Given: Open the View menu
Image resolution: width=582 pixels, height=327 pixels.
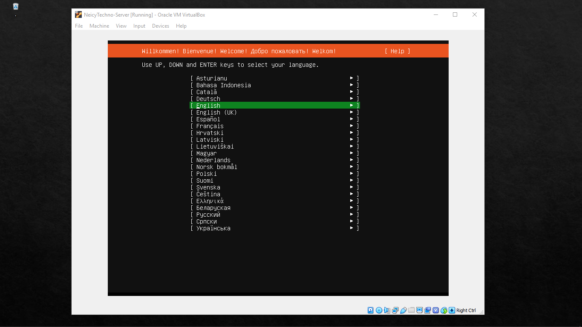Looking at the screenshot, I should tap(121, 26).
